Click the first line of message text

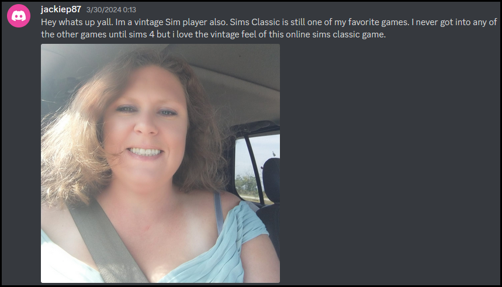click(269, 22)
